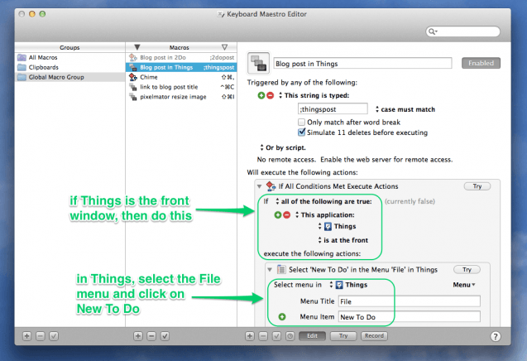Click the Clipboards folder icon

click(22, 67)
